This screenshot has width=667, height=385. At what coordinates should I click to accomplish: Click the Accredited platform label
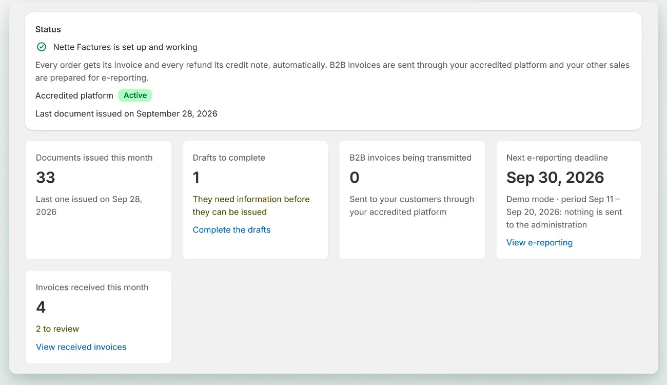74,95
